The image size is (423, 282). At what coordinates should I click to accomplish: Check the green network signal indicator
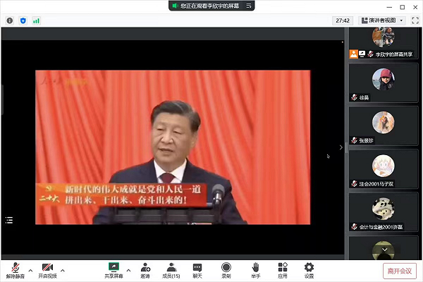coord(36,20)
